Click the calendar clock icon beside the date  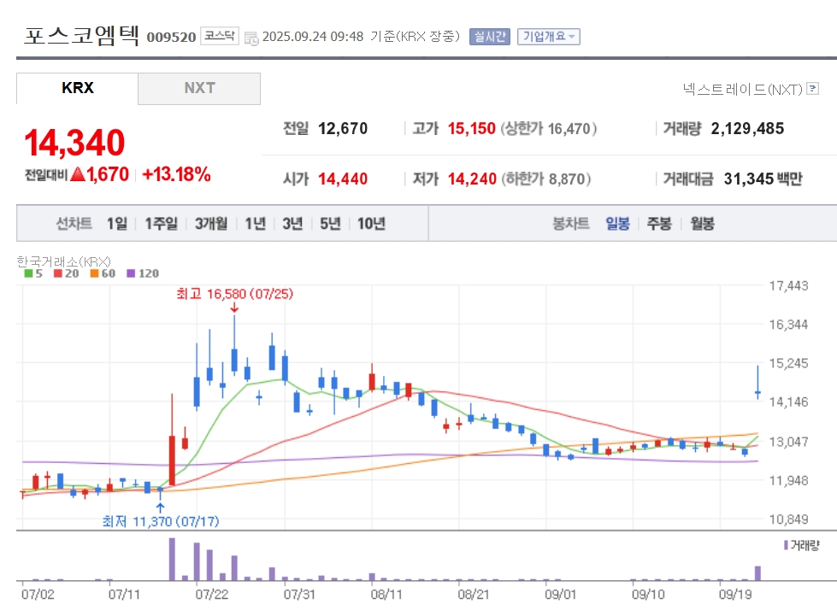[251, 38]
